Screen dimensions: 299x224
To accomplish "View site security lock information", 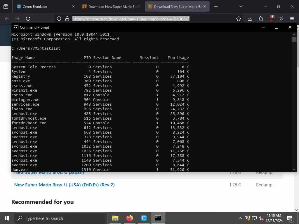I will (x=67, y=19).
